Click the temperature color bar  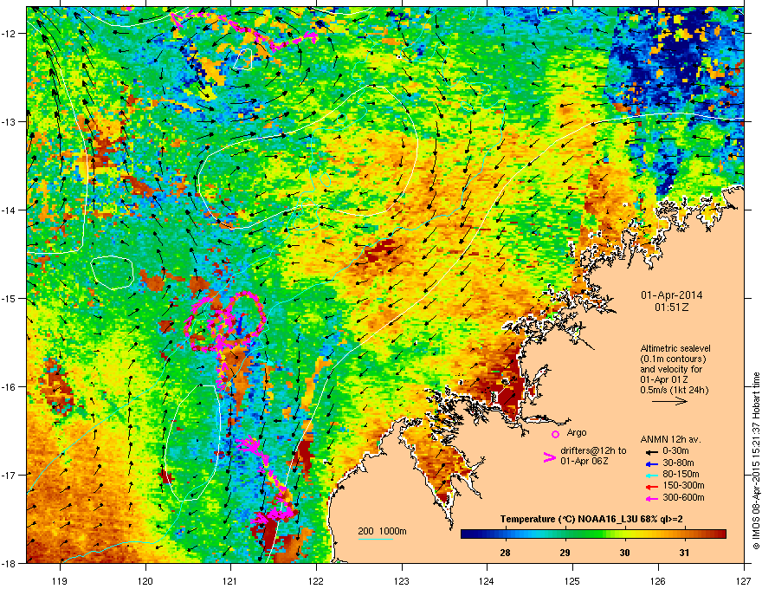tap(593, 534)
